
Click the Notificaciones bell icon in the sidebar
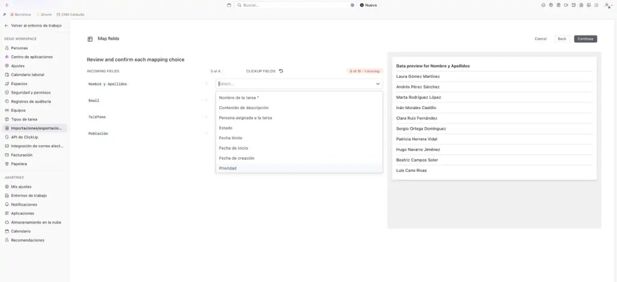[x=7, y=204]
